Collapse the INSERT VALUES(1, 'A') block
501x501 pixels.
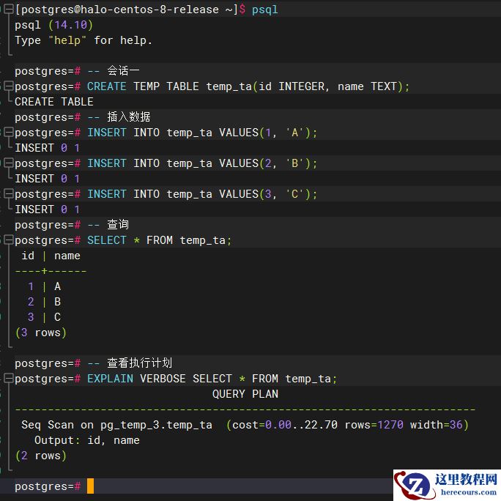tap(9, 133)
